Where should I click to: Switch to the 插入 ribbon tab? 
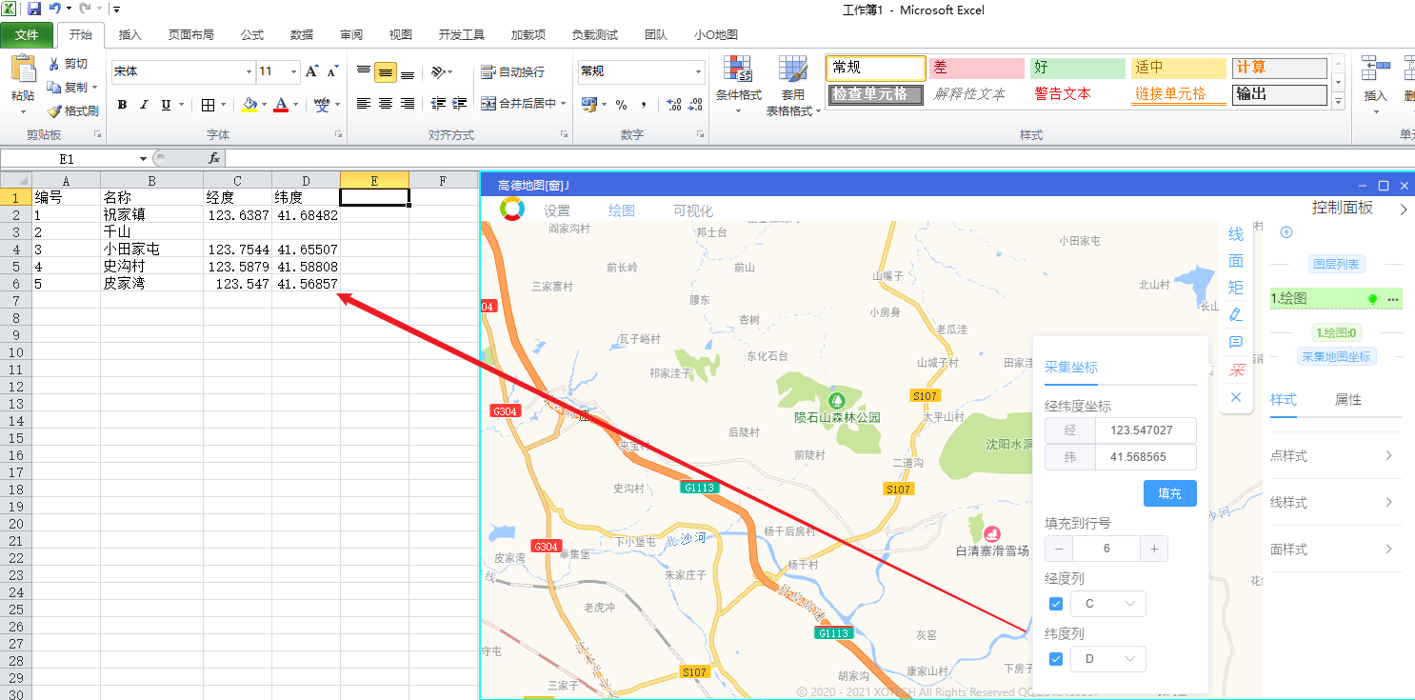[x=130, y=35]
